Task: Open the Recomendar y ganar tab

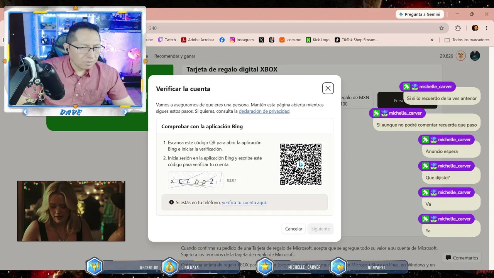Action: [175, 56]
